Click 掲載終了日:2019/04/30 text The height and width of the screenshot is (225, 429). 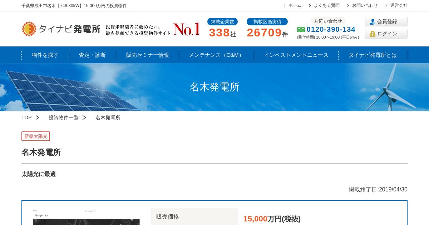tap(378, 190)
